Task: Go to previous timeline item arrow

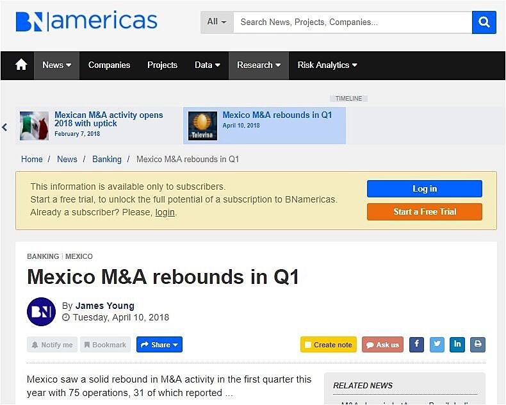Action: point(4,128)
